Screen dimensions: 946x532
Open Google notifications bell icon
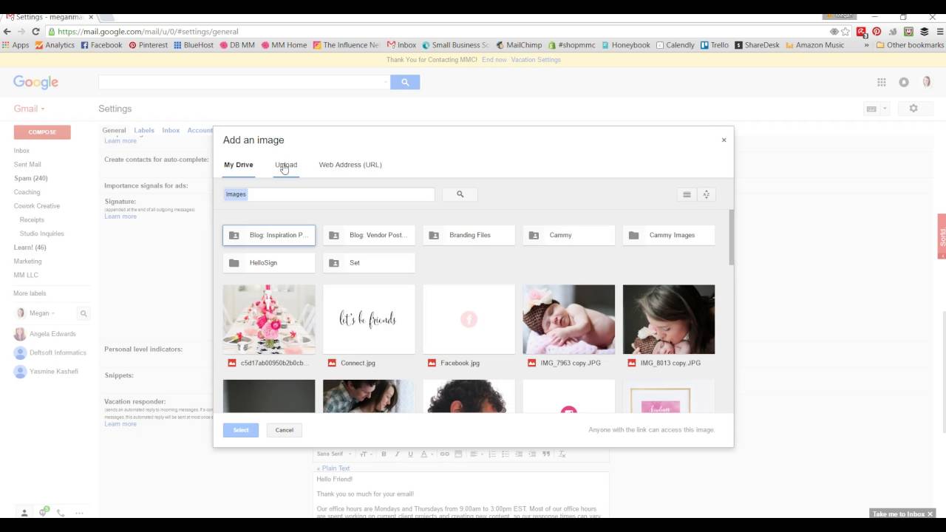click(904, 82)
